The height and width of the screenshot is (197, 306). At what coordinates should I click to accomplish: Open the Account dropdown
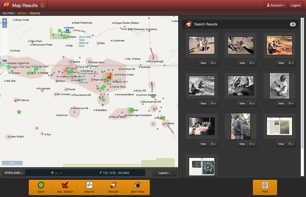point(275,5)
